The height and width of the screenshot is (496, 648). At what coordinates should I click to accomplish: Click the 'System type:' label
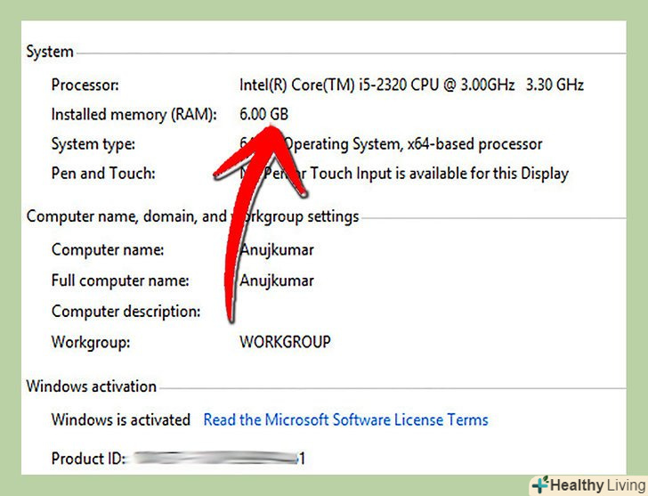click(93, 144)
